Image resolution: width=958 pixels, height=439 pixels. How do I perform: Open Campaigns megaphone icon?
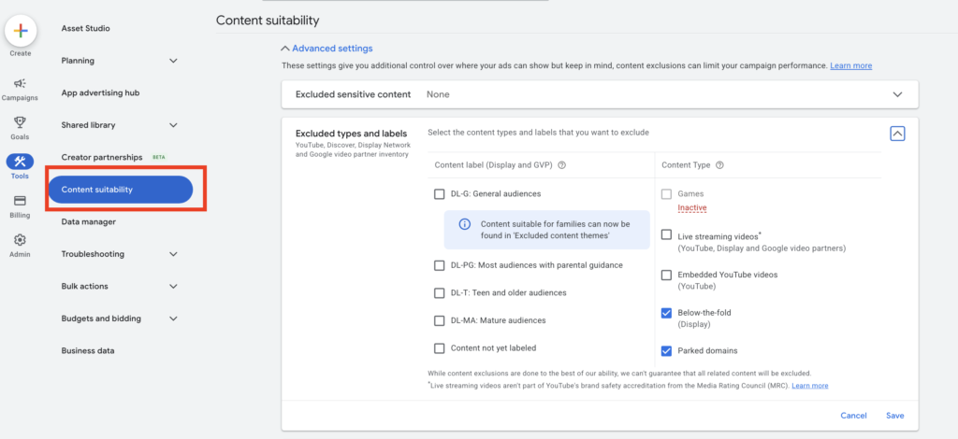click(x=21, y=83)
